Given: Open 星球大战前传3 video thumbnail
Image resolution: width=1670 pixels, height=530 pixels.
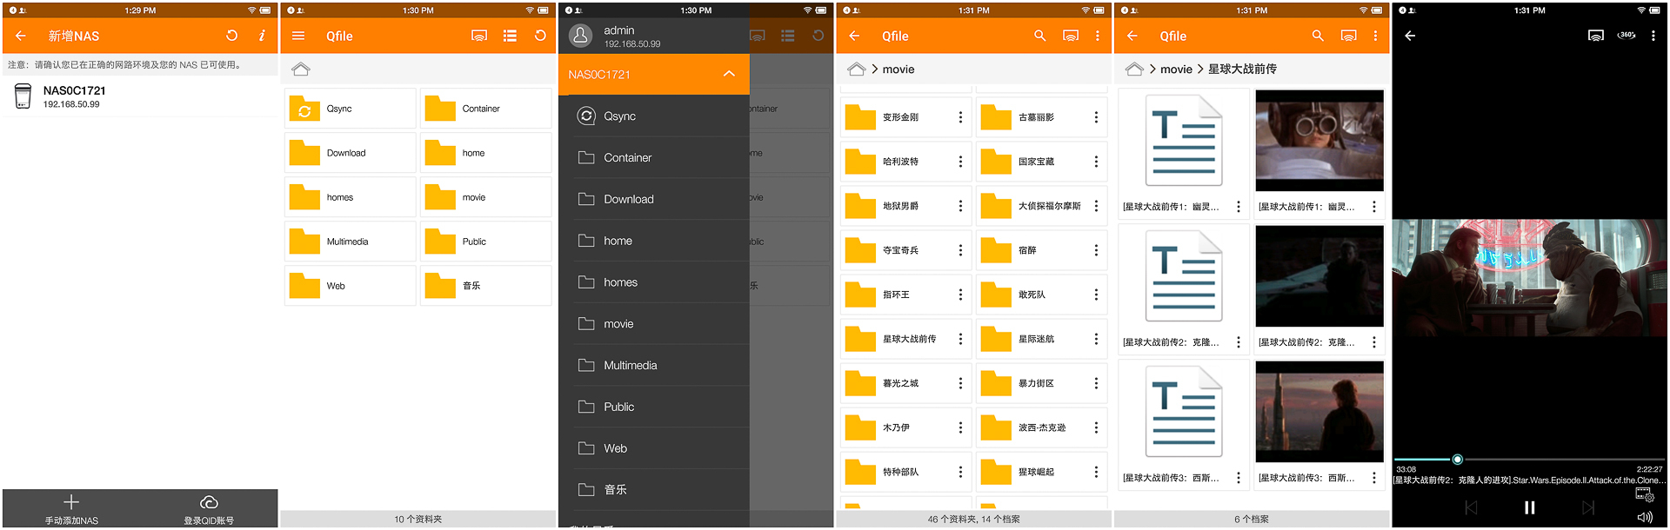Looking at the screenshot, I should click(1319, 412).
